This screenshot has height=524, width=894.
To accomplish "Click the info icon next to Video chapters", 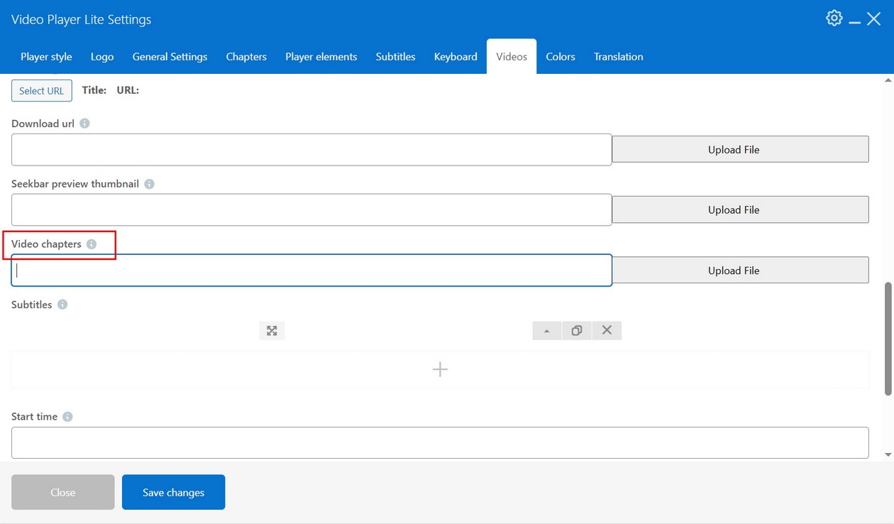I will [x=92, y=244].
